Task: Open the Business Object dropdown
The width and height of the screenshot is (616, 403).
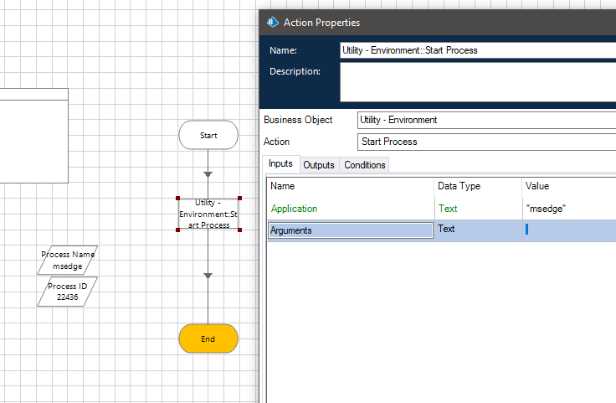Action: tap(485, 120)
